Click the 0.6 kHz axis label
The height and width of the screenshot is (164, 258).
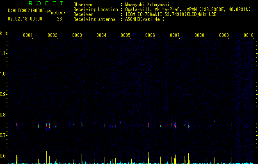pos(3,156)
